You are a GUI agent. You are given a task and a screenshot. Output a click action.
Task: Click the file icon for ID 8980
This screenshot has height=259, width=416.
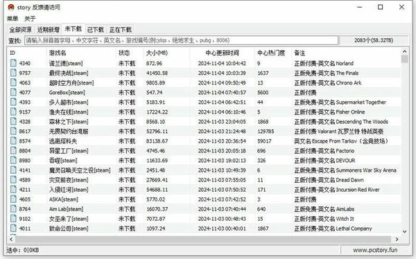(13, 161)
